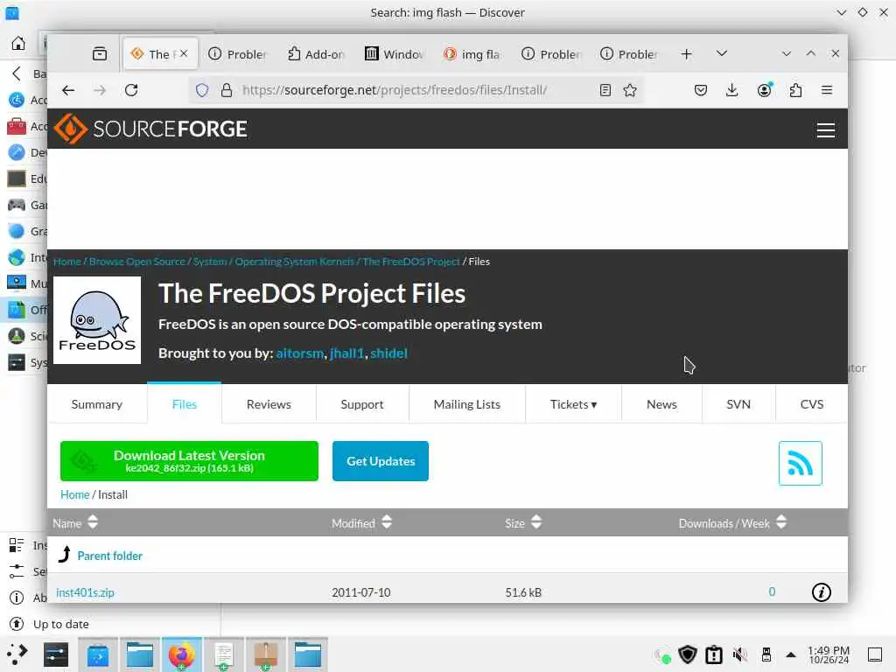Sort by Size column arrows

click(x=536, y=521)
